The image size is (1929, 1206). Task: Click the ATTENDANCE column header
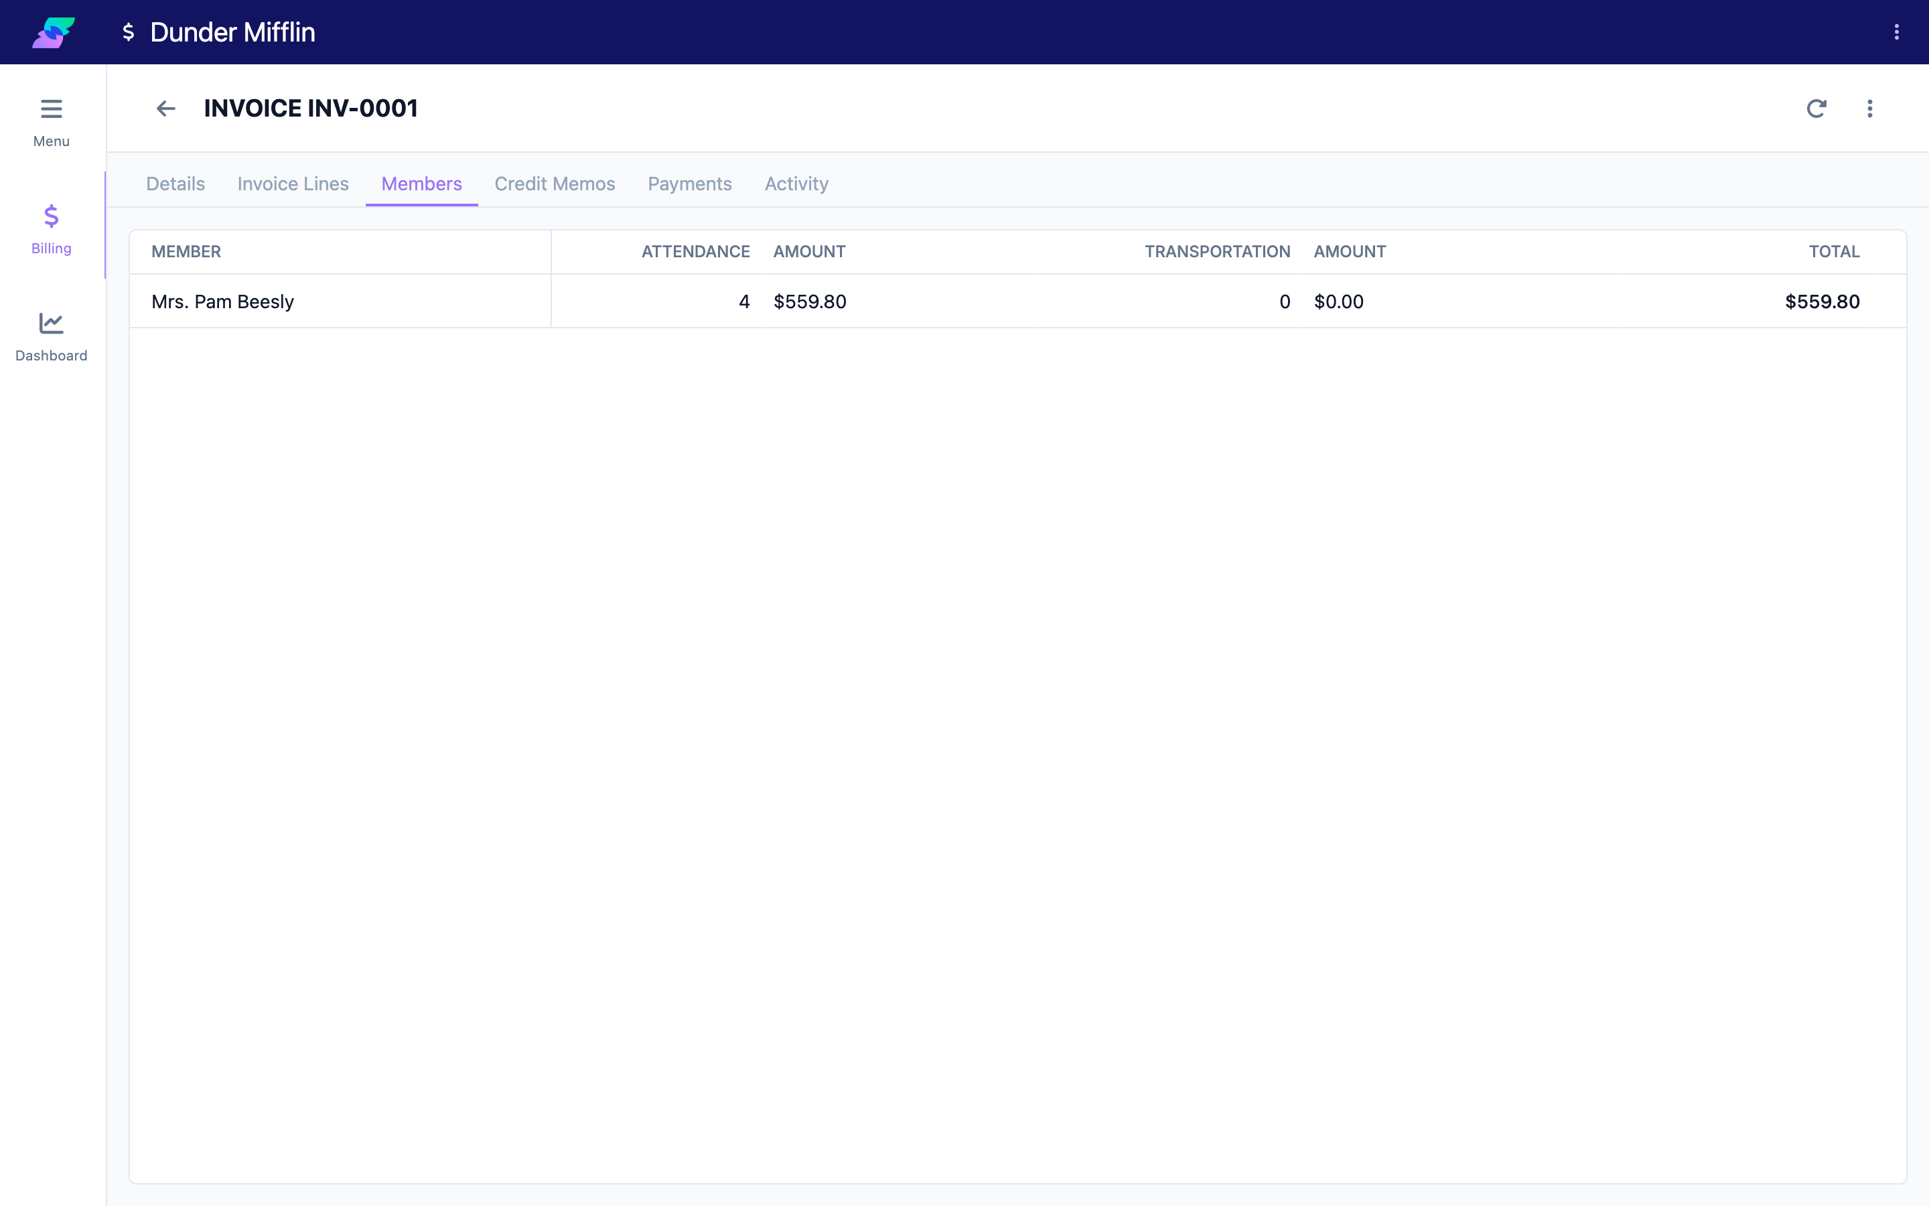695,252
